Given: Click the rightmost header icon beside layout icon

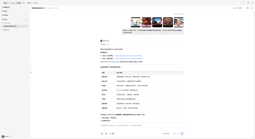Looking at the screenshot, I should pos(252,8).
